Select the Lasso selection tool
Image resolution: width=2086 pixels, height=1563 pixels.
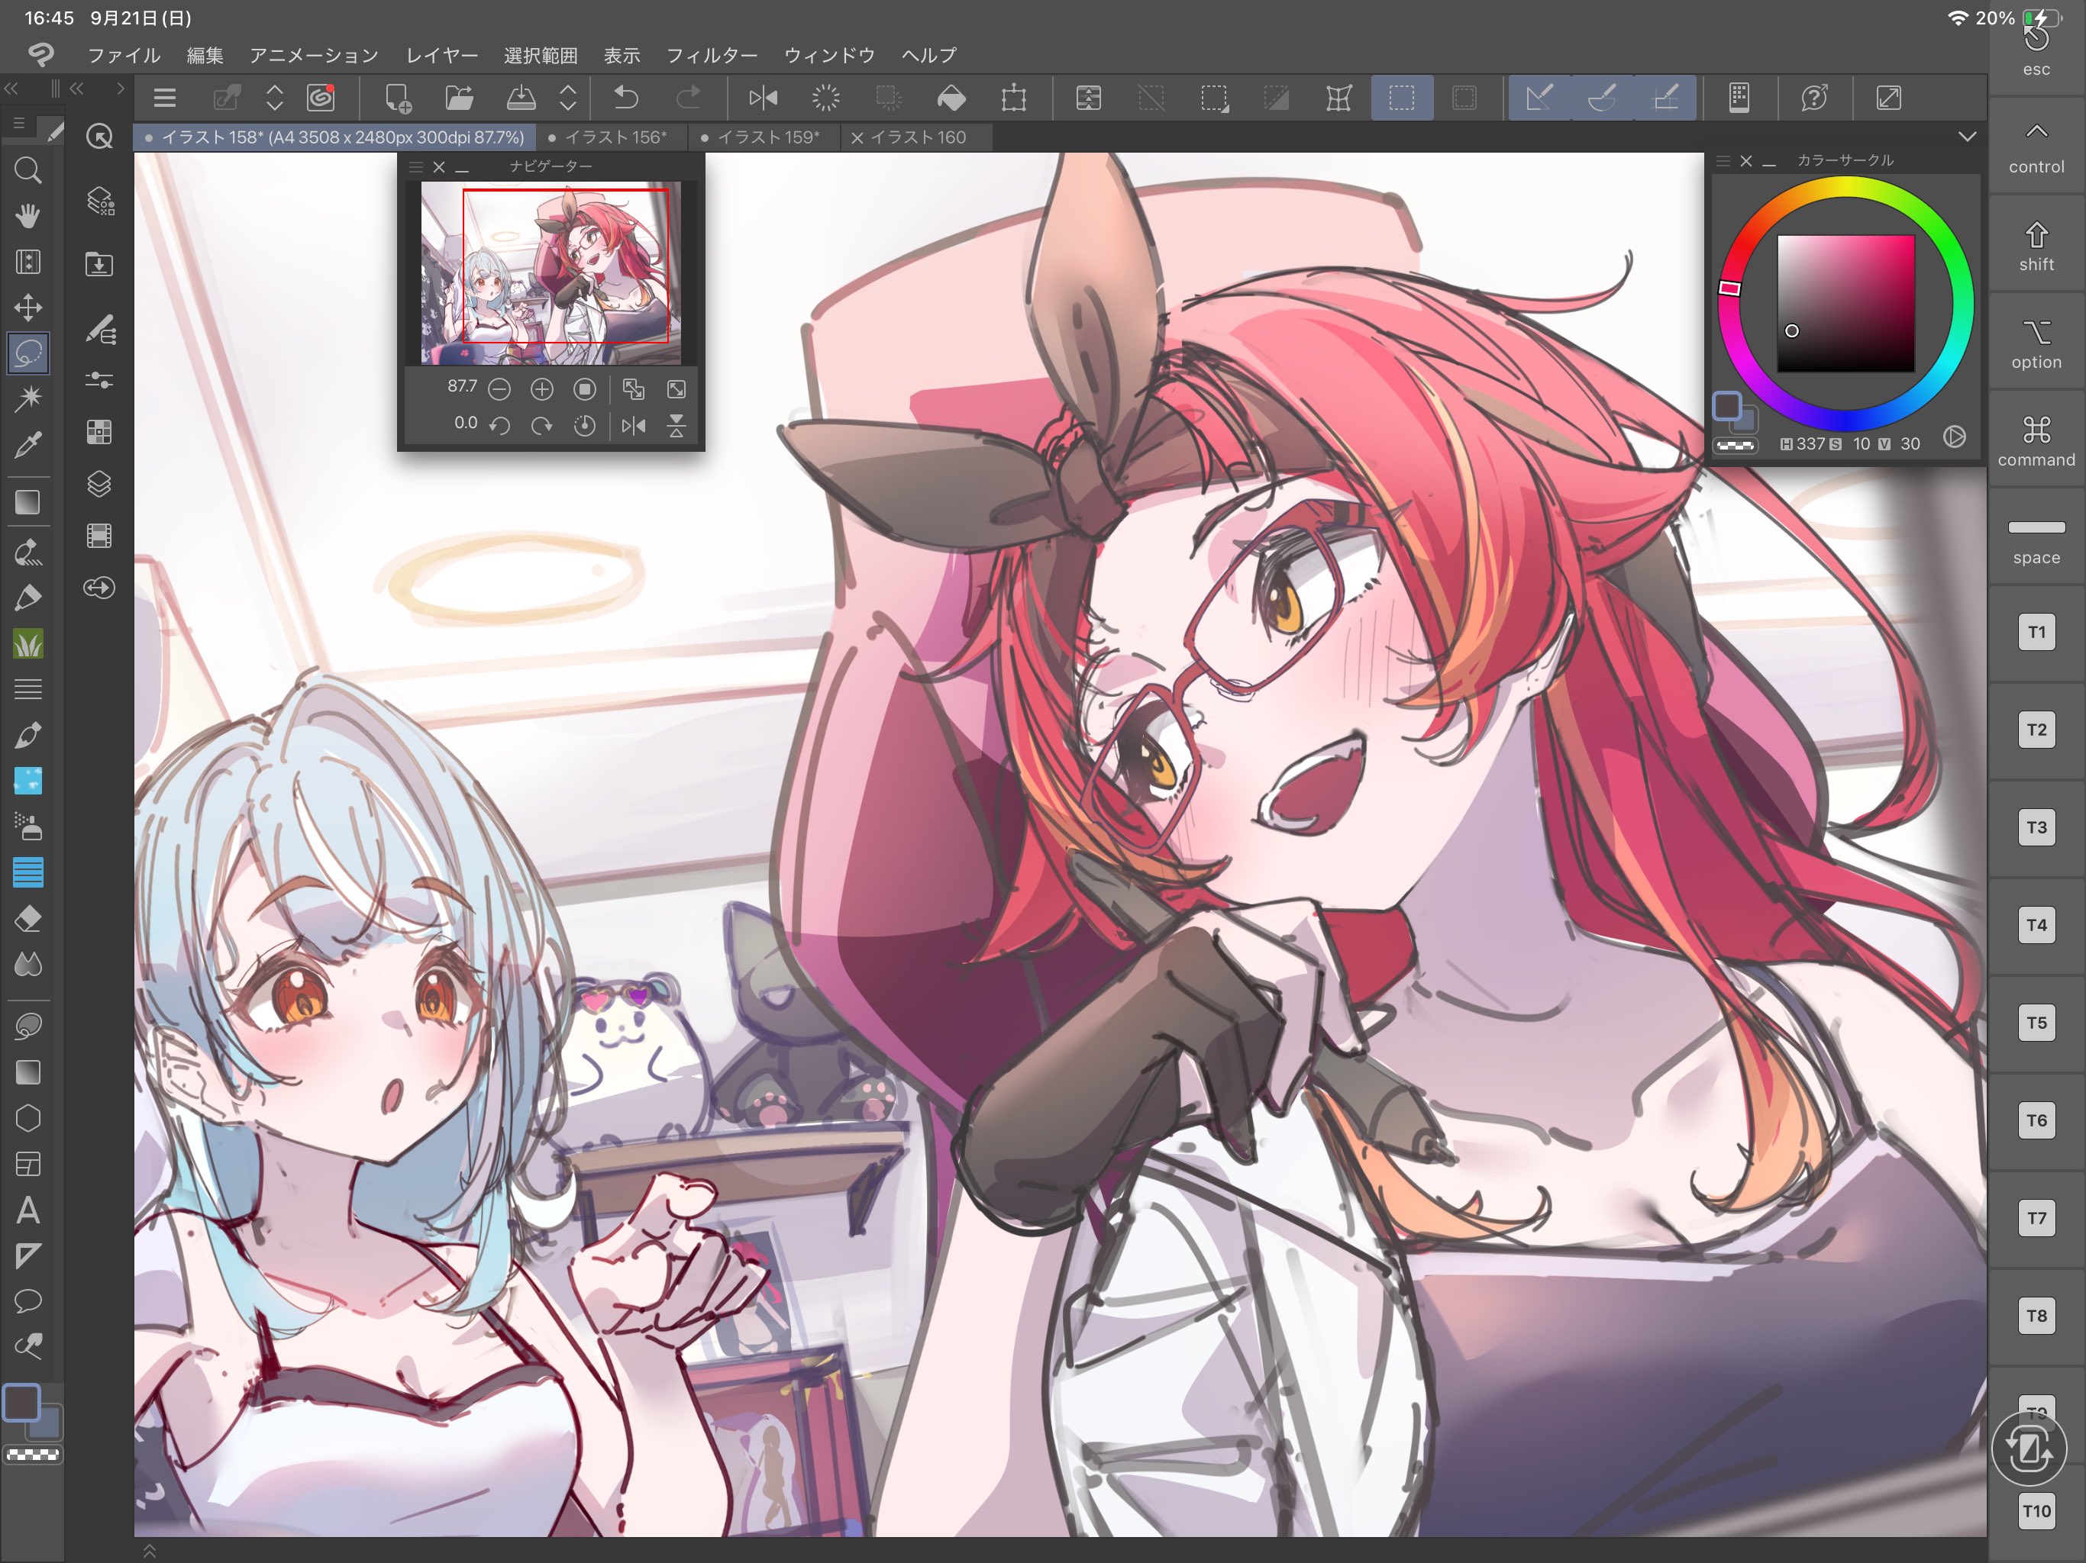(x=28, y=353)
